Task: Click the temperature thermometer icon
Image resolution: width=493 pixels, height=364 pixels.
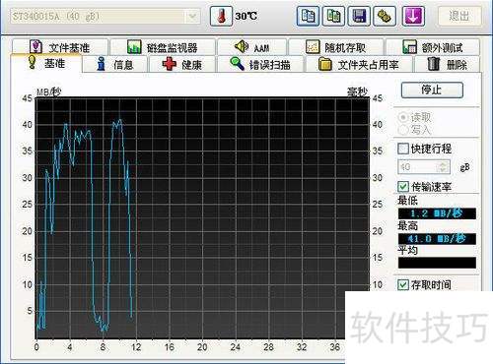Action: coord(221,16)
